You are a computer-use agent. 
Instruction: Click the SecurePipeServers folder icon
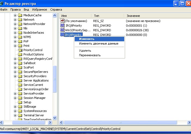tap(20, 72)
